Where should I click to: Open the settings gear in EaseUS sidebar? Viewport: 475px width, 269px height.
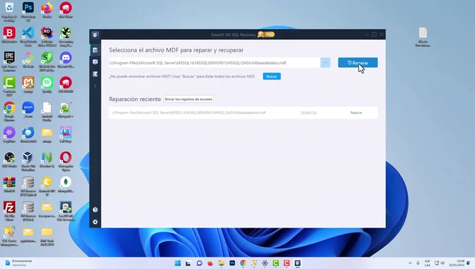tap(95, 222)
